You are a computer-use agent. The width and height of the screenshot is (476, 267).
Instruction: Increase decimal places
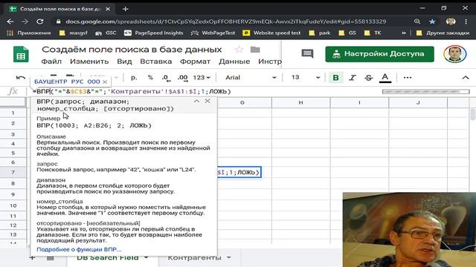(183, 78)
